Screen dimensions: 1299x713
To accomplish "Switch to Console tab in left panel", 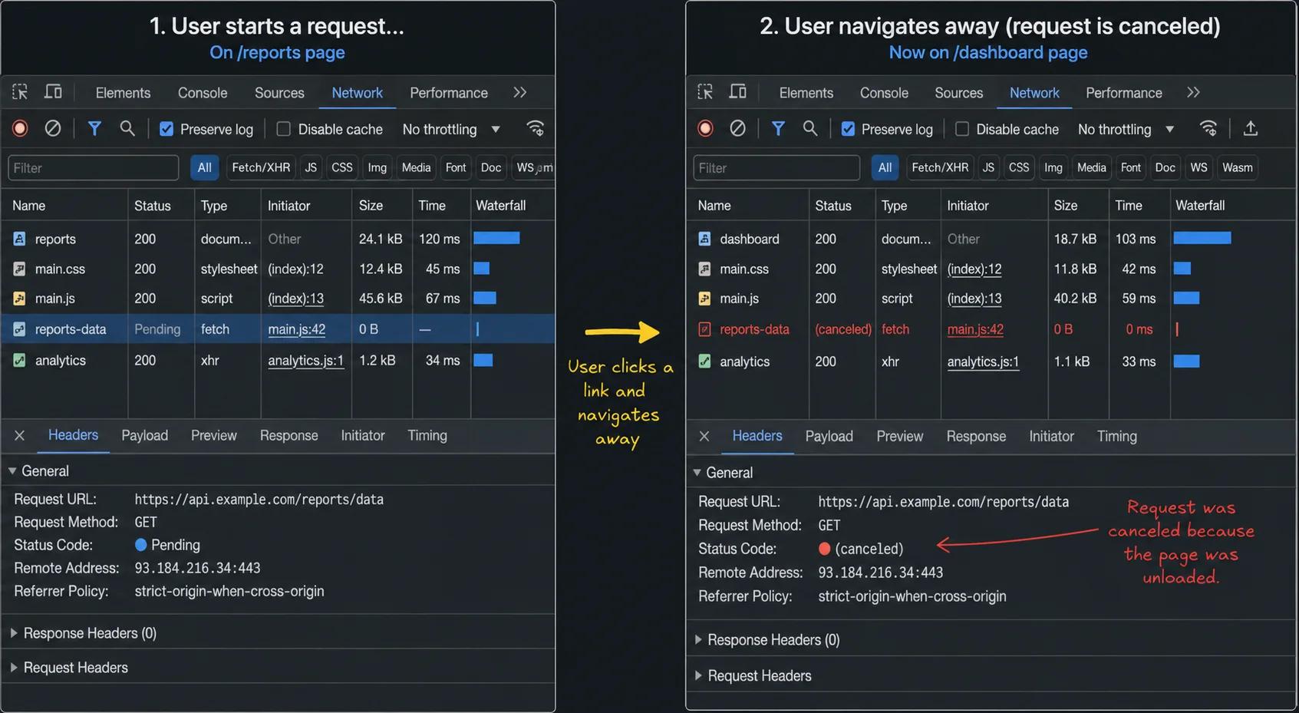I will [x=203, y=93].
